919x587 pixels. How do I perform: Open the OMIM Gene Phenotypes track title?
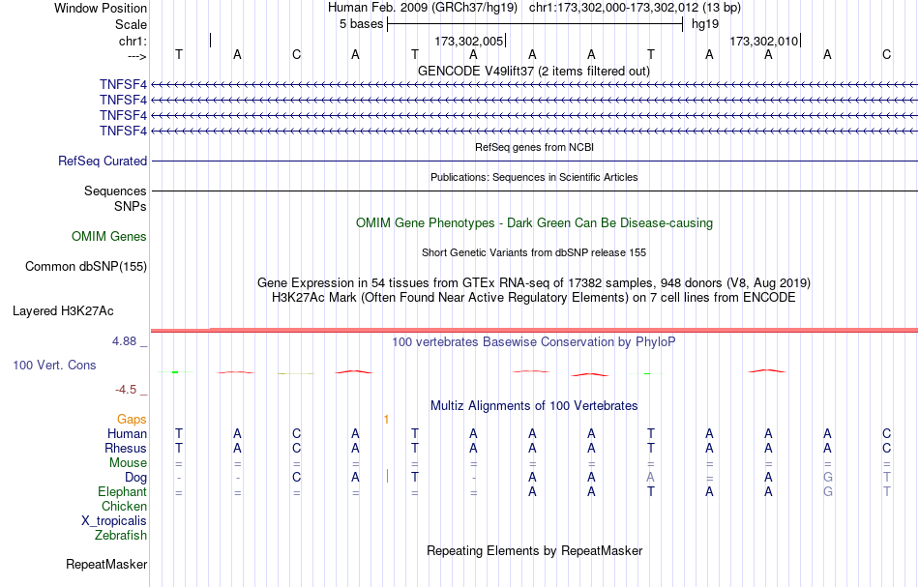coord(534,222)
